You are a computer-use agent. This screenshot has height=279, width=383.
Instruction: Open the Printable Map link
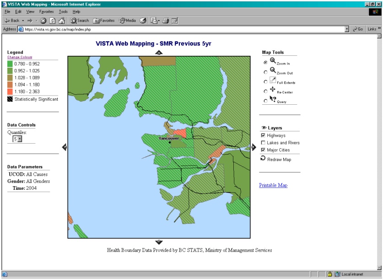pos(273,185)
